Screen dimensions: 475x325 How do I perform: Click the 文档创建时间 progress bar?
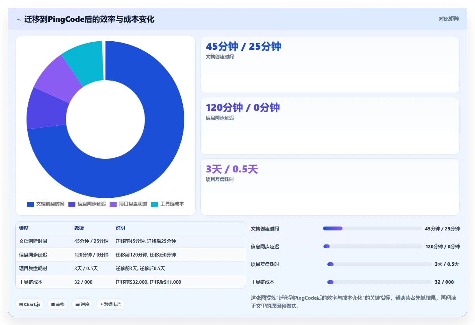click(373, 228)
